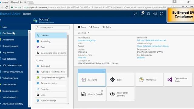Screen dimensions: 194x109
Task: Open Virtual networks in sidebar
Action: 14,97
